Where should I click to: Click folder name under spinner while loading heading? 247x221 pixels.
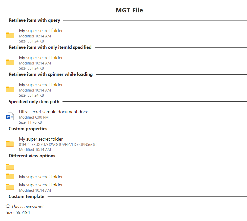[x=41, y=85]
